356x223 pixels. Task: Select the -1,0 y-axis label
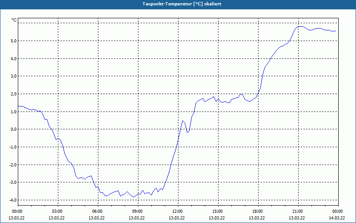tap(13, 147)
